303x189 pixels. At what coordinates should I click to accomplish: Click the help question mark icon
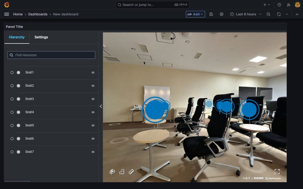[279, 5]
